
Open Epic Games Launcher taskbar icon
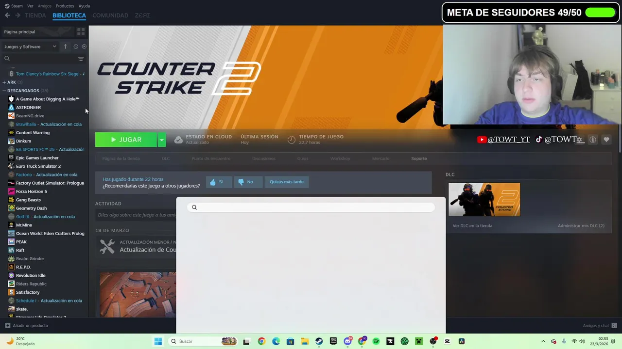point(333,341)
